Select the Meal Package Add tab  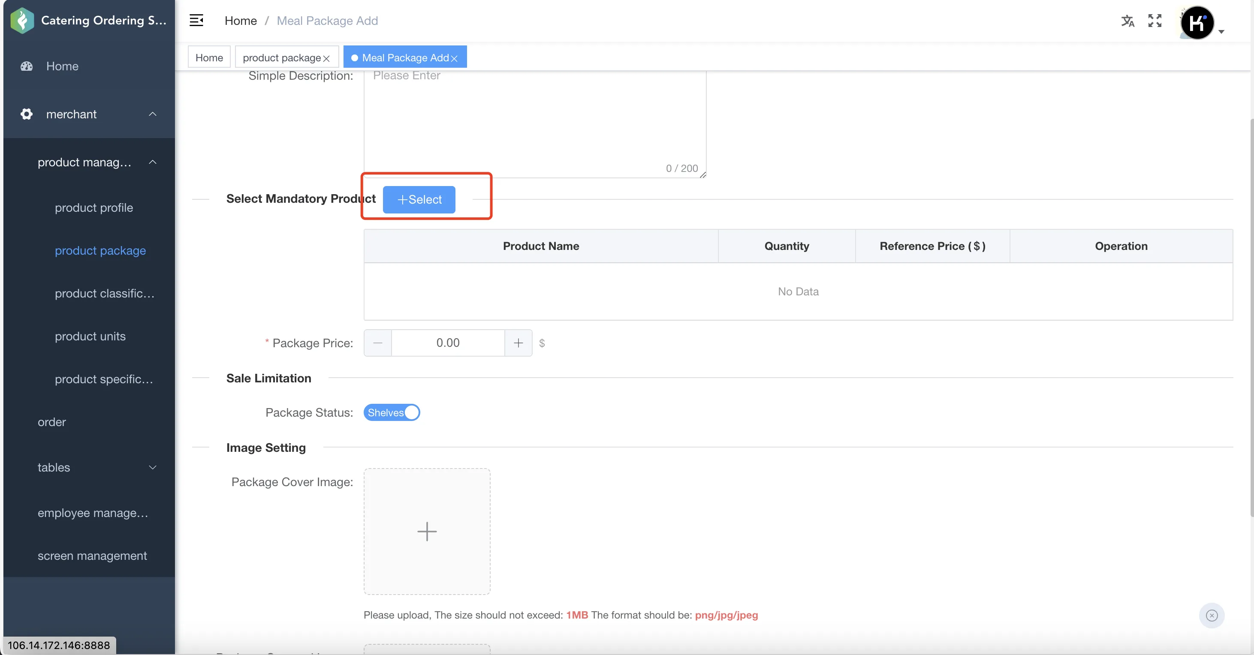coord(405,57)
